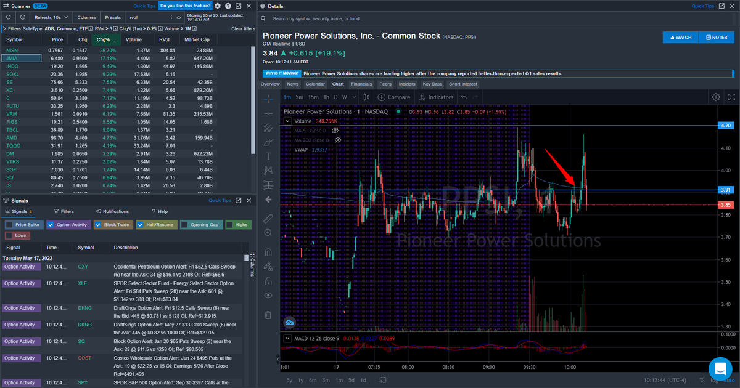The width and height of the screenshot is (740, 388).
Task: Select the ruler measure tool
Action: click(268, 218)
